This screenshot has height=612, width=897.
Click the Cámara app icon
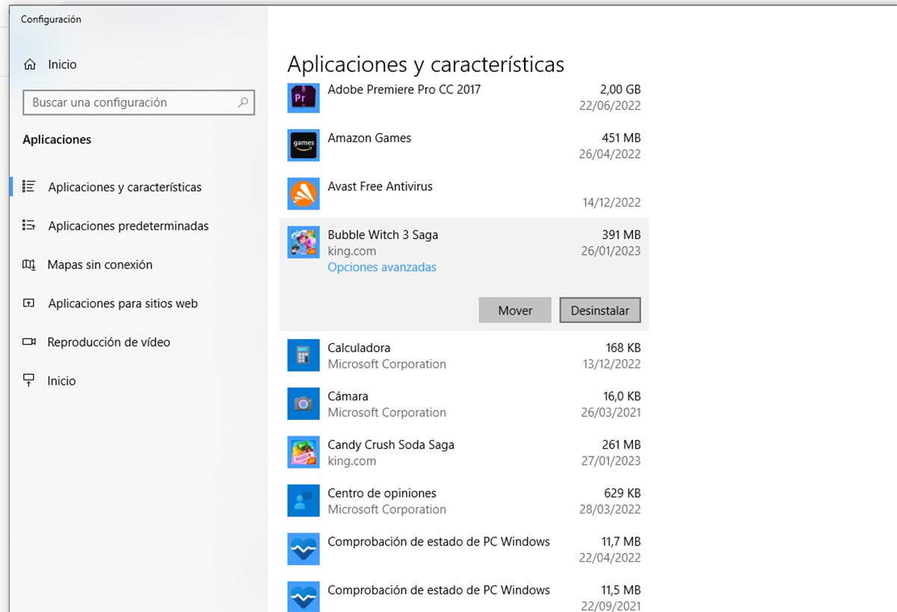click(x=303, y=404)
